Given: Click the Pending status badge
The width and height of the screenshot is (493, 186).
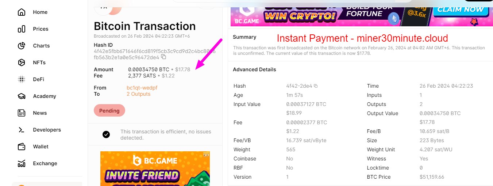Looking at the screenshot, I should point(109,111).
